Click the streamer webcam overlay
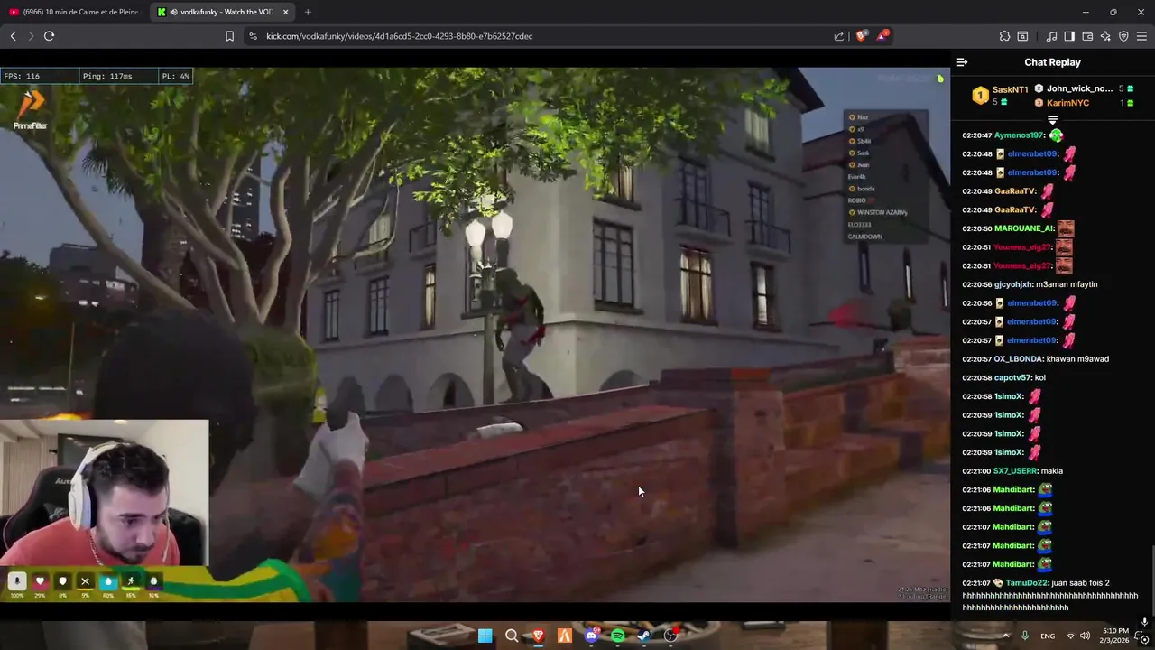 coord(104,492)
